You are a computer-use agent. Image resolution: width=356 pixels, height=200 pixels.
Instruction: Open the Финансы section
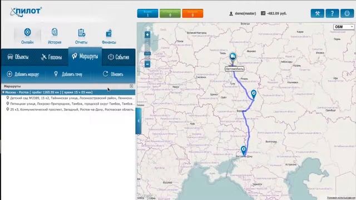109,36
